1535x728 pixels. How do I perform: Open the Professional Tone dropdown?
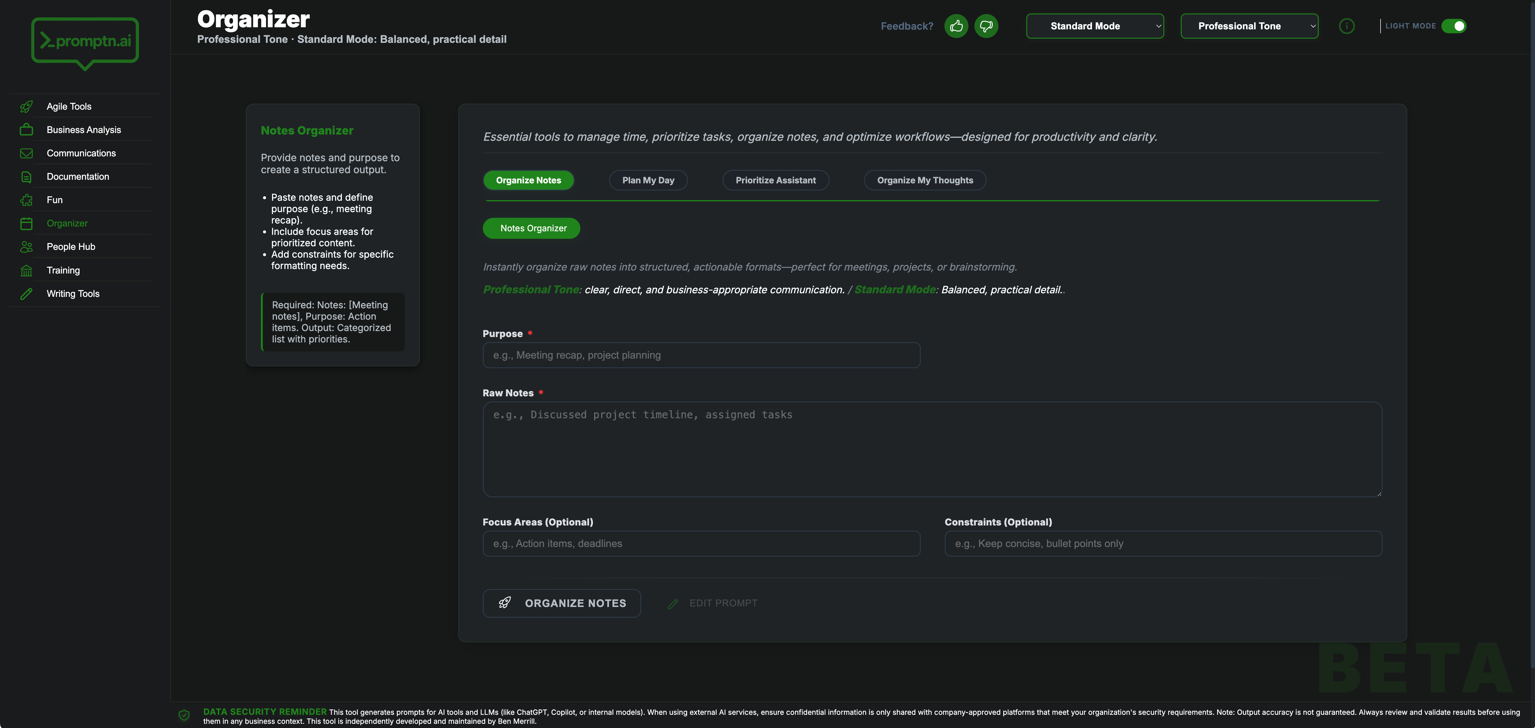(1249, 26)
